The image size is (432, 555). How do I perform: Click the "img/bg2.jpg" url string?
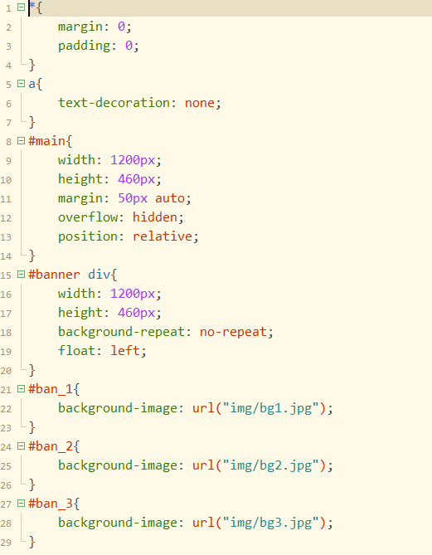(270, 465)
